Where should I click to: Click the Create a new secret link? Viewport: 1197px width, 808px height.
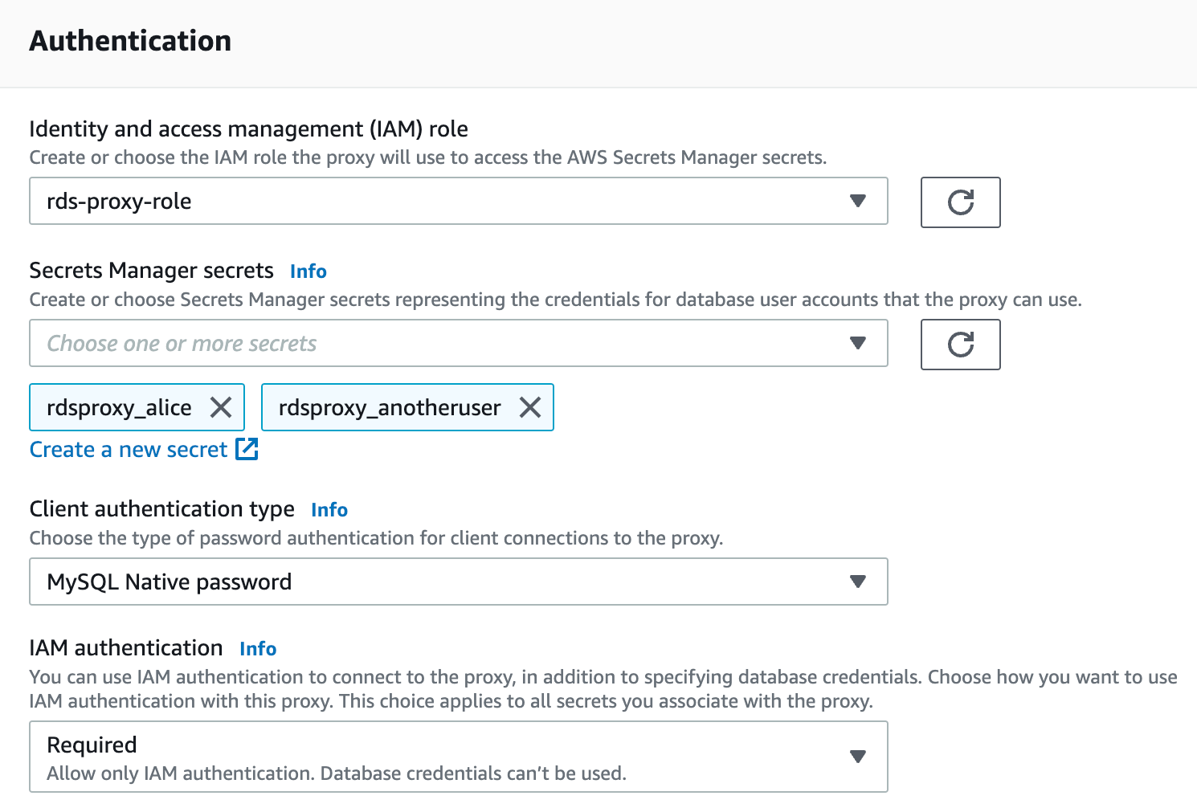tap(126, 449)
